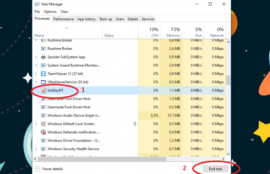
Task: Expand the Windows Security Health Service entry
Action: [36, 149]
